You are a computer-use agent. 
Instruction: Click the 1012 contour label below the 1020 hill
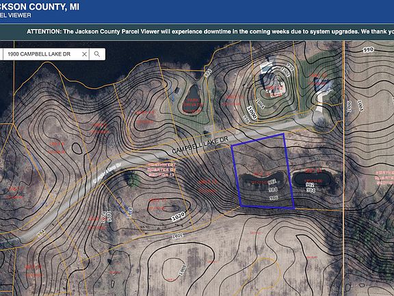point(177,236)
